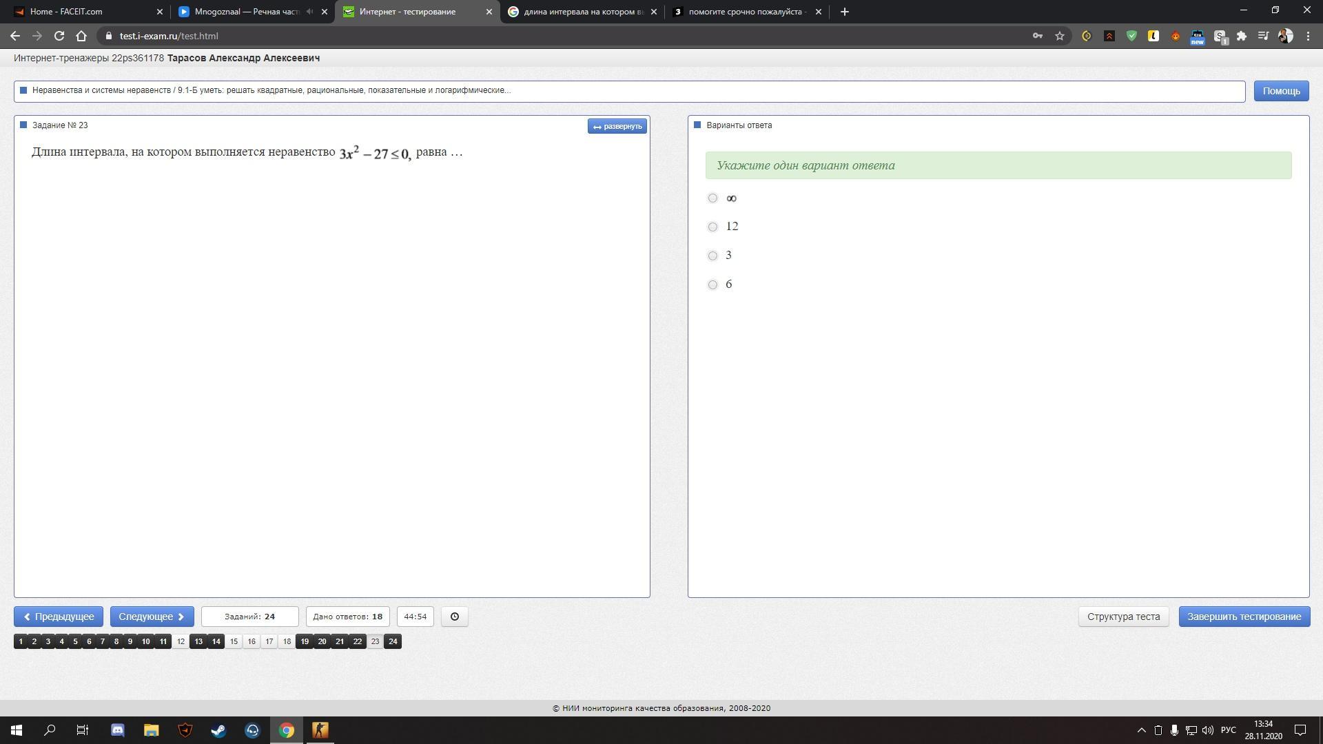Click the Следующее button
The height and width of the screenshot is (744, 1323).
coord(152,617)
